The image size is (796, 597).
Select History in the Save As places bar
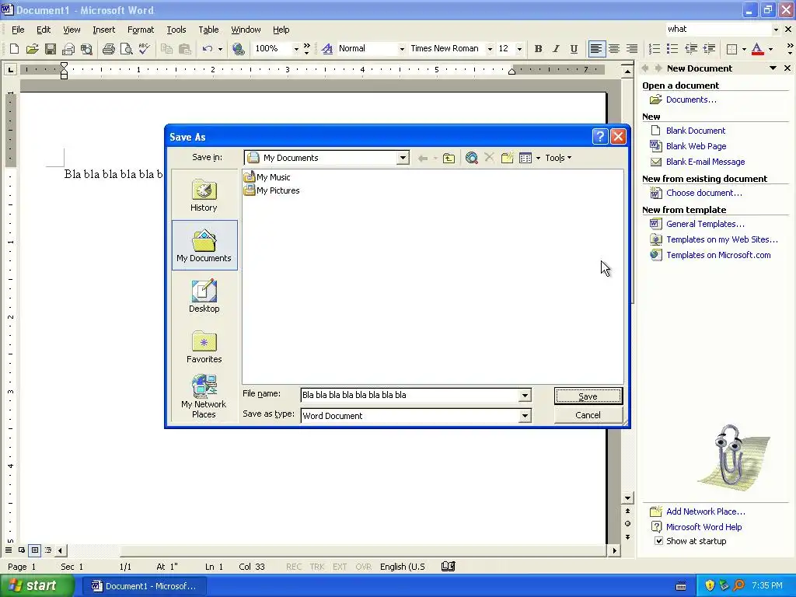pos(204,195)
